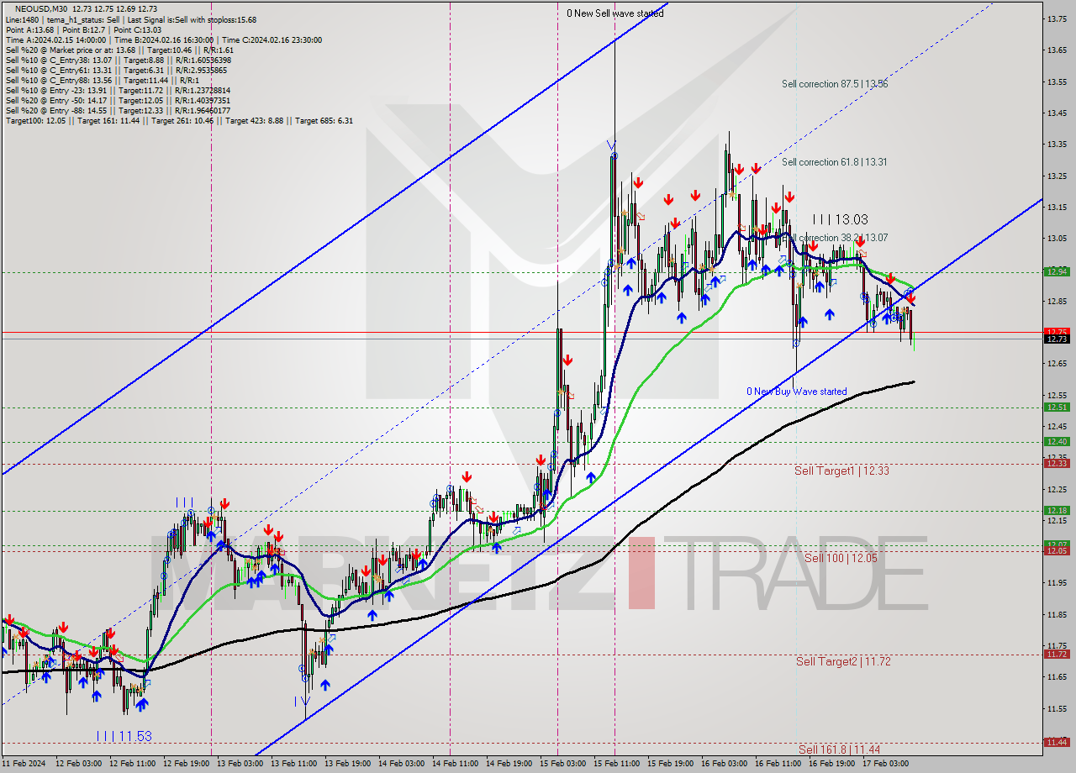The width and height of the screenshot is (1076, 773).
Task: Click the red 12.33 price tag
Action: (1057, 463)
